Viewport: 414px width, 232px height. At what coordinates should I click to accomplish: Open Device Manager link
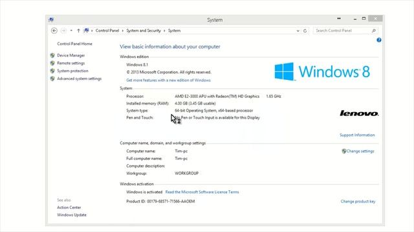tap(71, 55)
